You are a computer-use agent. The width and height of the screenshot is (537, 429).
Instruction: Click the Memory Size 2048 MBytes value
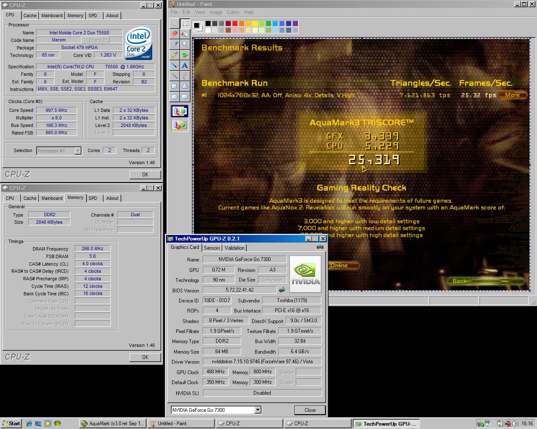click(49, 222)
